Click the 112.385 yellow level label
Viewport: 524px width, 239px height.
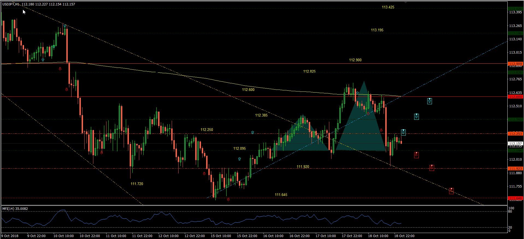click(261, 115)
